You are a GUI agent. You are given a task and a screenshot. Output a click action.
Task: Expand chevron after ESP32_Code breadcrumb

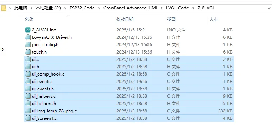point(99,8)
